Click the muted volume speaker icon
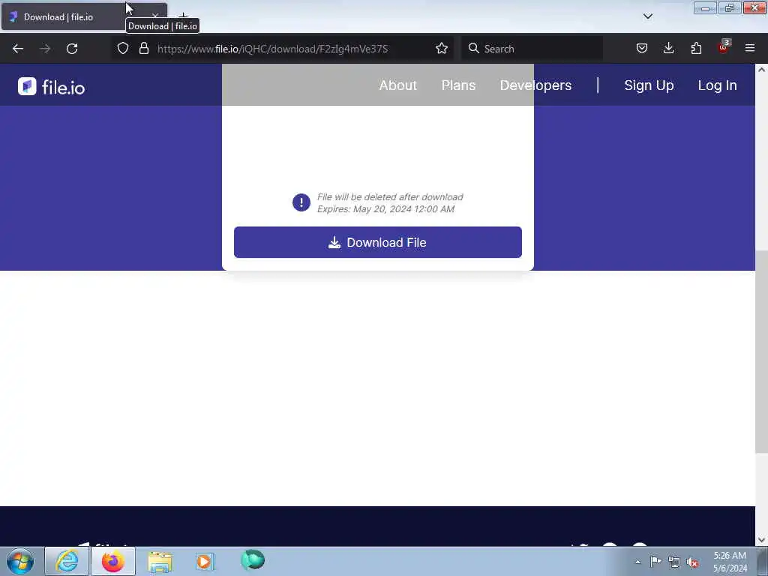The width and height of the screenshot is (768, 576). [x=692, y=562]
